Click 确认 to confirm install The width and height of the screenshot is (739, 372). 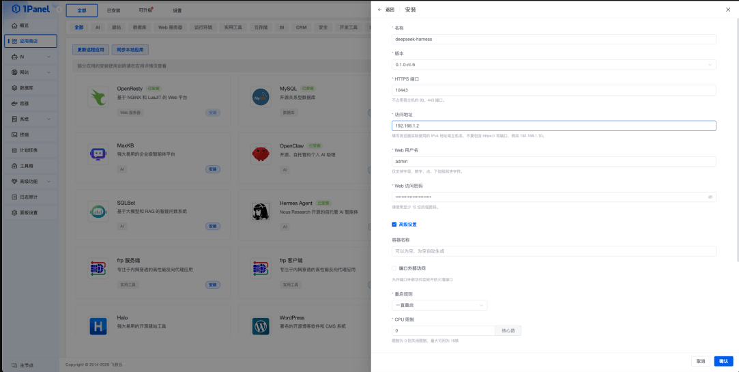pos(723,361)
